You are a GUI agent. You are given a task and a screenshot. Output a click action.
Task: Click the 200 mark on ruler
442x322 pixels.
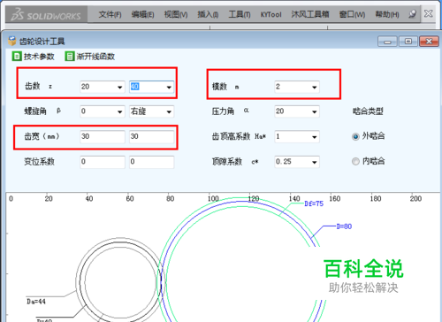tap(415, 198)
